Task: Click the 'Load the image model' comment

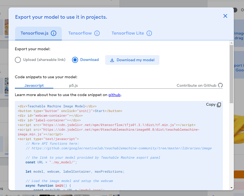Action: [x=69, y=181]
